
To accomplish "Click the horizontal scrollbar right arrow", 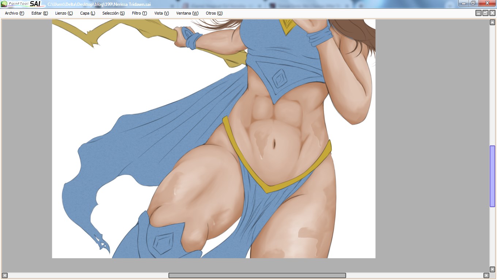I will pos(486,275).
